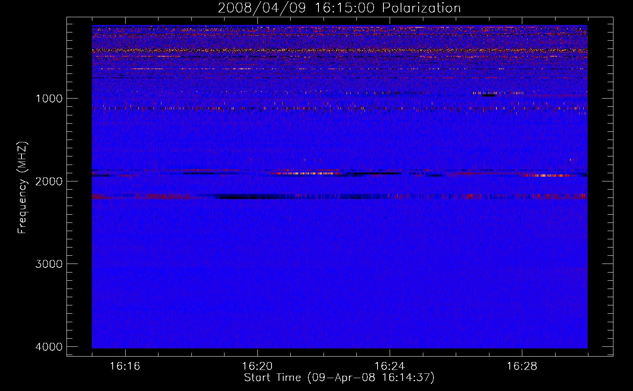Click the 'Start Time (09-Apr-08 16:14:37)' label
The width and height of the screenshot is (633, 391).
pos(339,378)
